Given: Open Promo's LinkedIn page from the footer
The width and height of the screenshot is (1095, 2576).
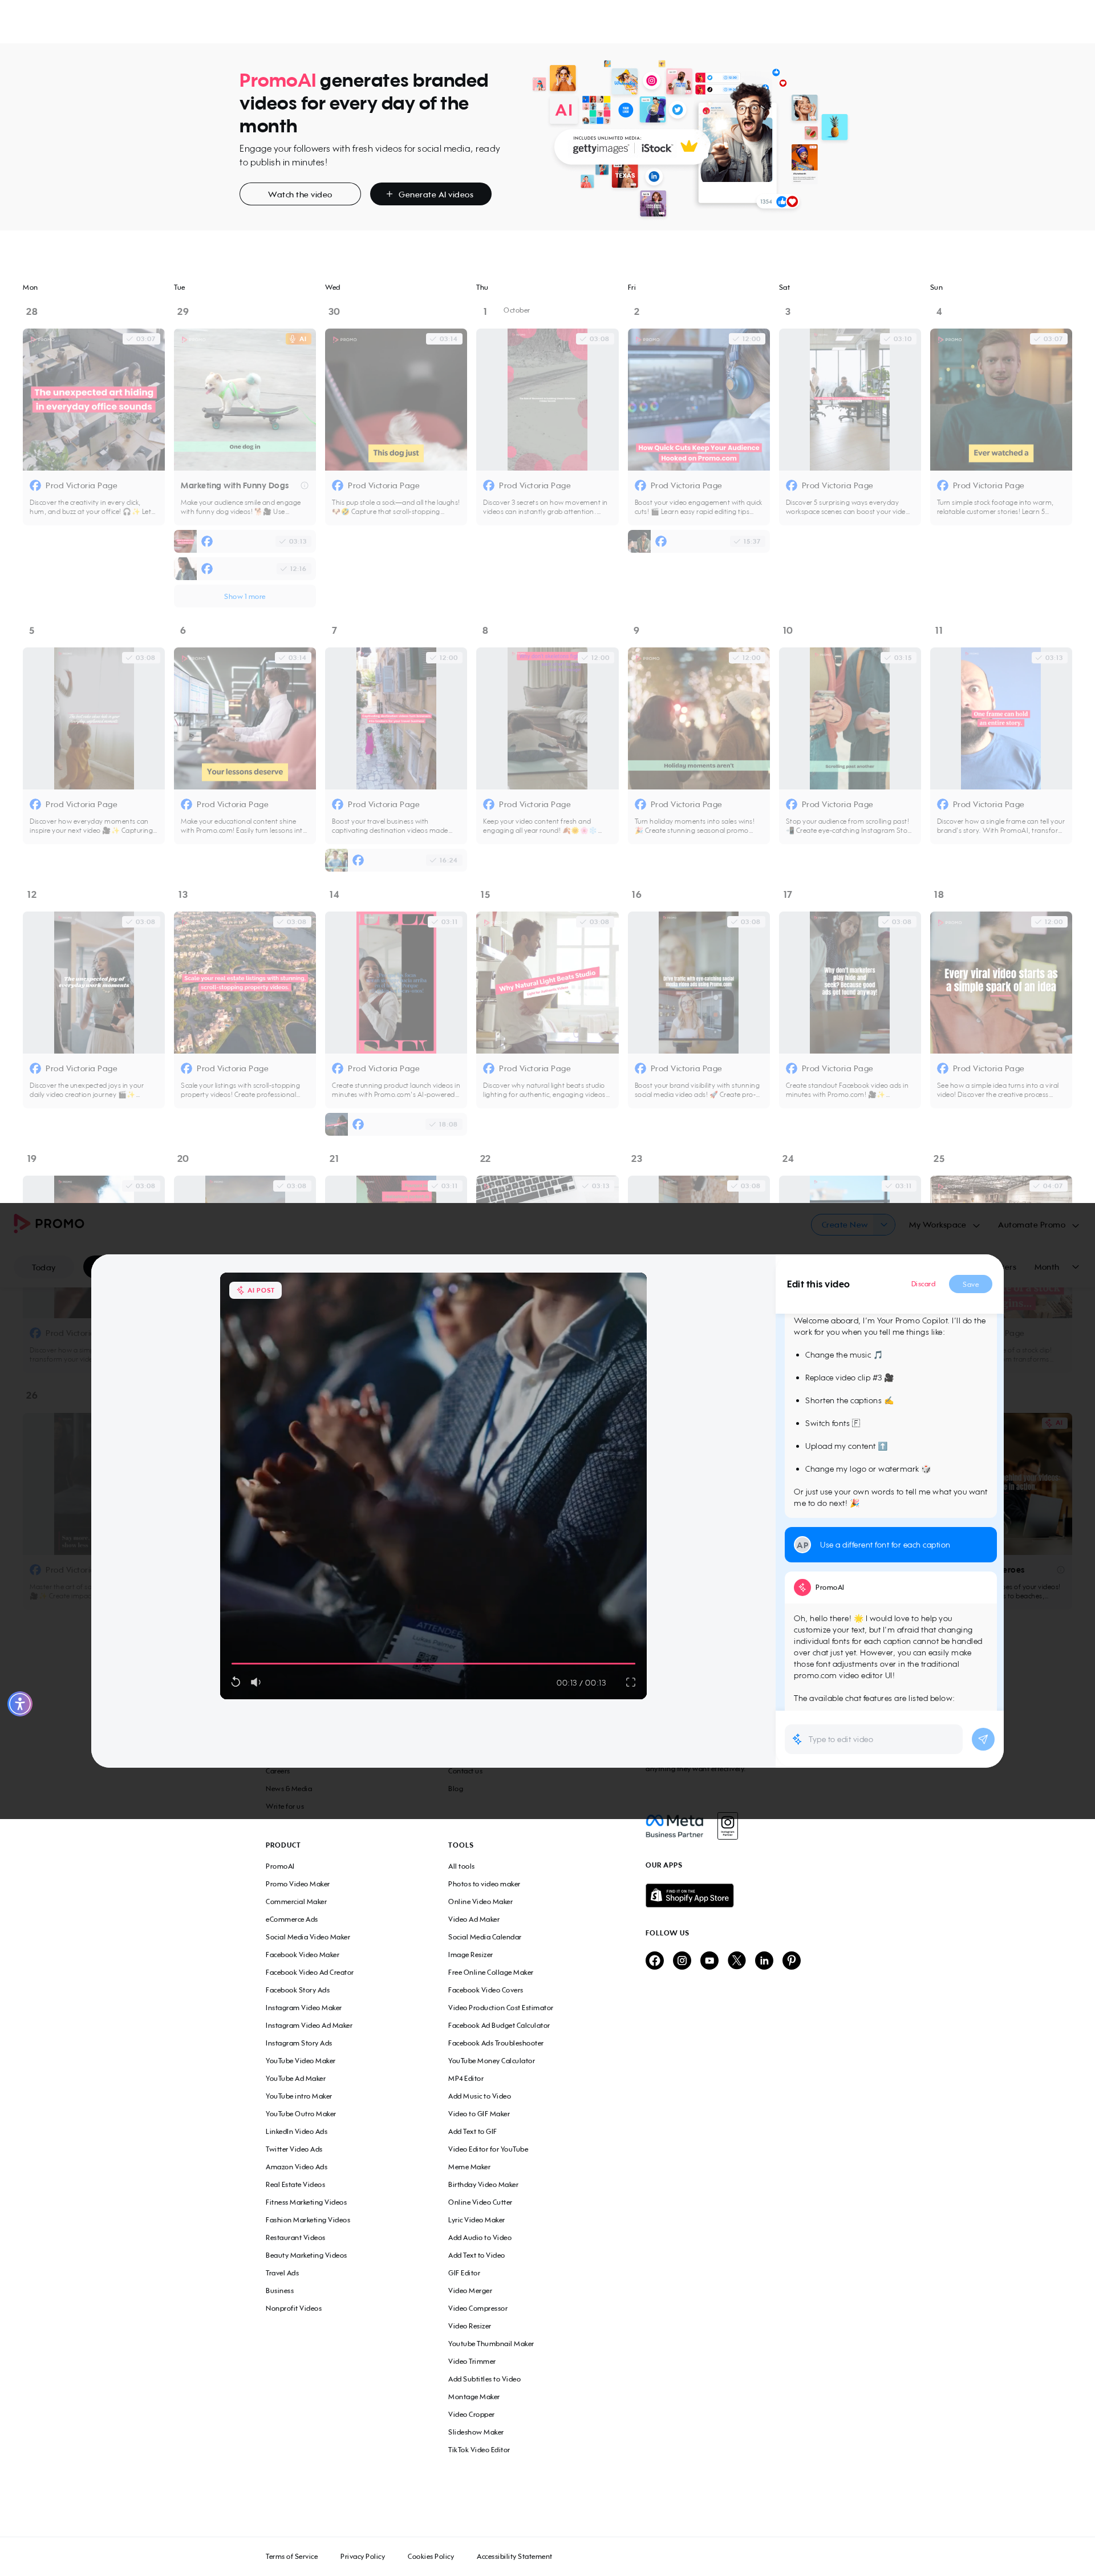Looking at the screenshot, I should click(764, 1960).
